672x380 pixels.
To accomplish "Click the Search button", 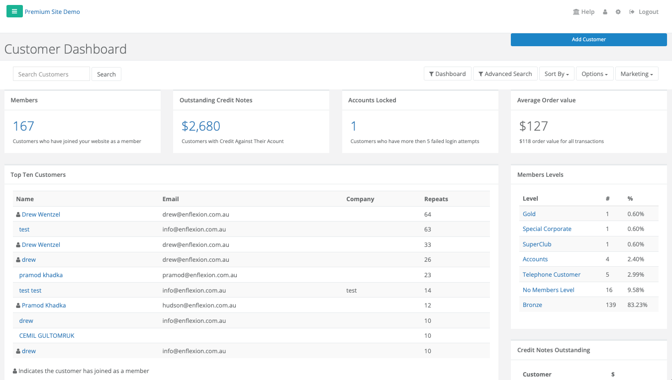I will (x=106, y=74).
